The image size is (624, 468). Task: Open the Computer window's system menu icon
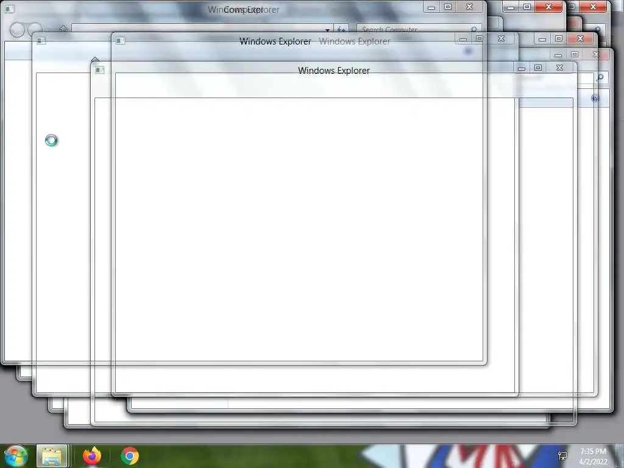click(10, 9)
